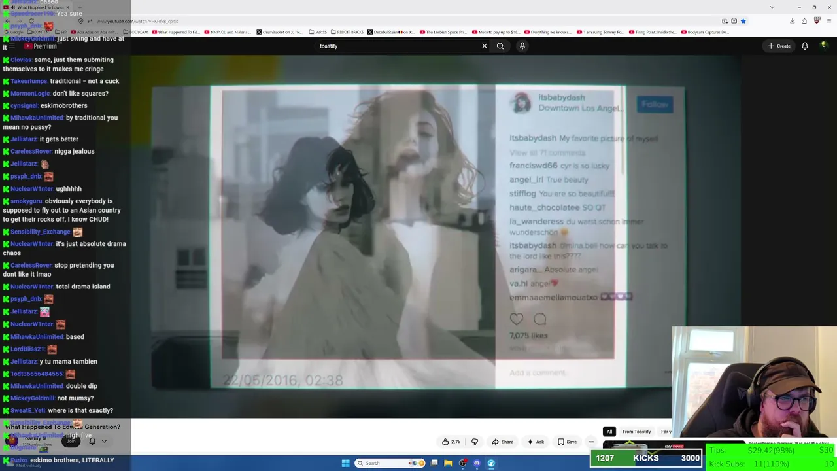Open the BODYCAM bookmark folder
837x471 pixels.
(137, 32)
